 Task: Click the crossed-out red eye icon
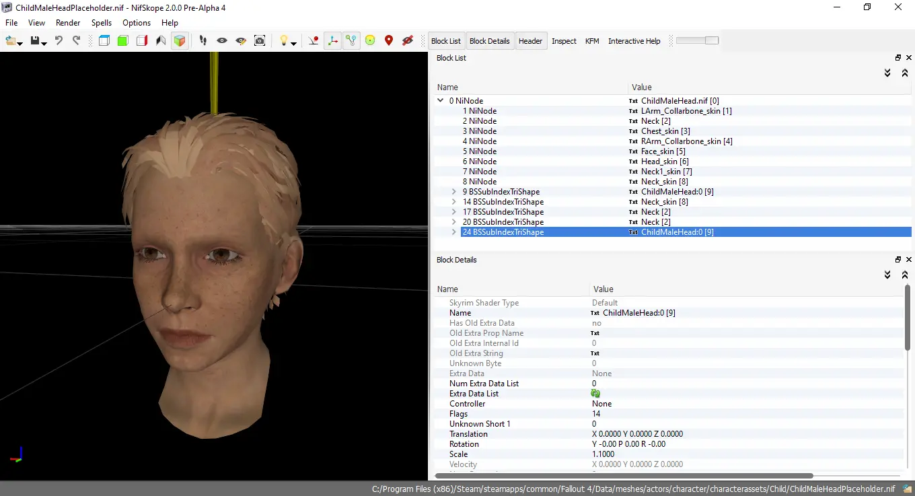(x=407, y=41)
